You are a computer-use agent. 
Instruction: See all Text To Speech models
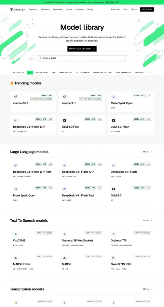147,220
